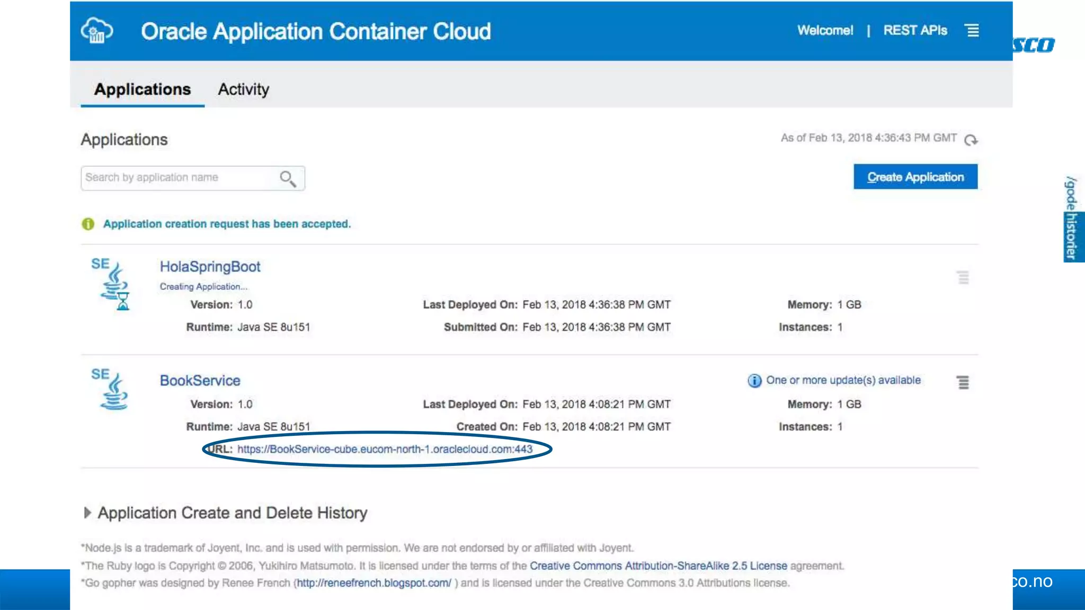Open the HolaSpringBoot application name link
Screen dimensions: 1085x610
(210, 267)
